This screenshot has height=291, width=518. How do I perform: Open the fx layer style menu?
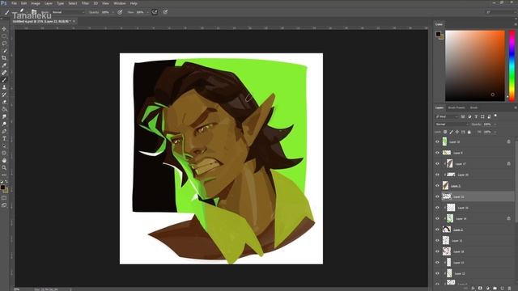pos(473,289)
